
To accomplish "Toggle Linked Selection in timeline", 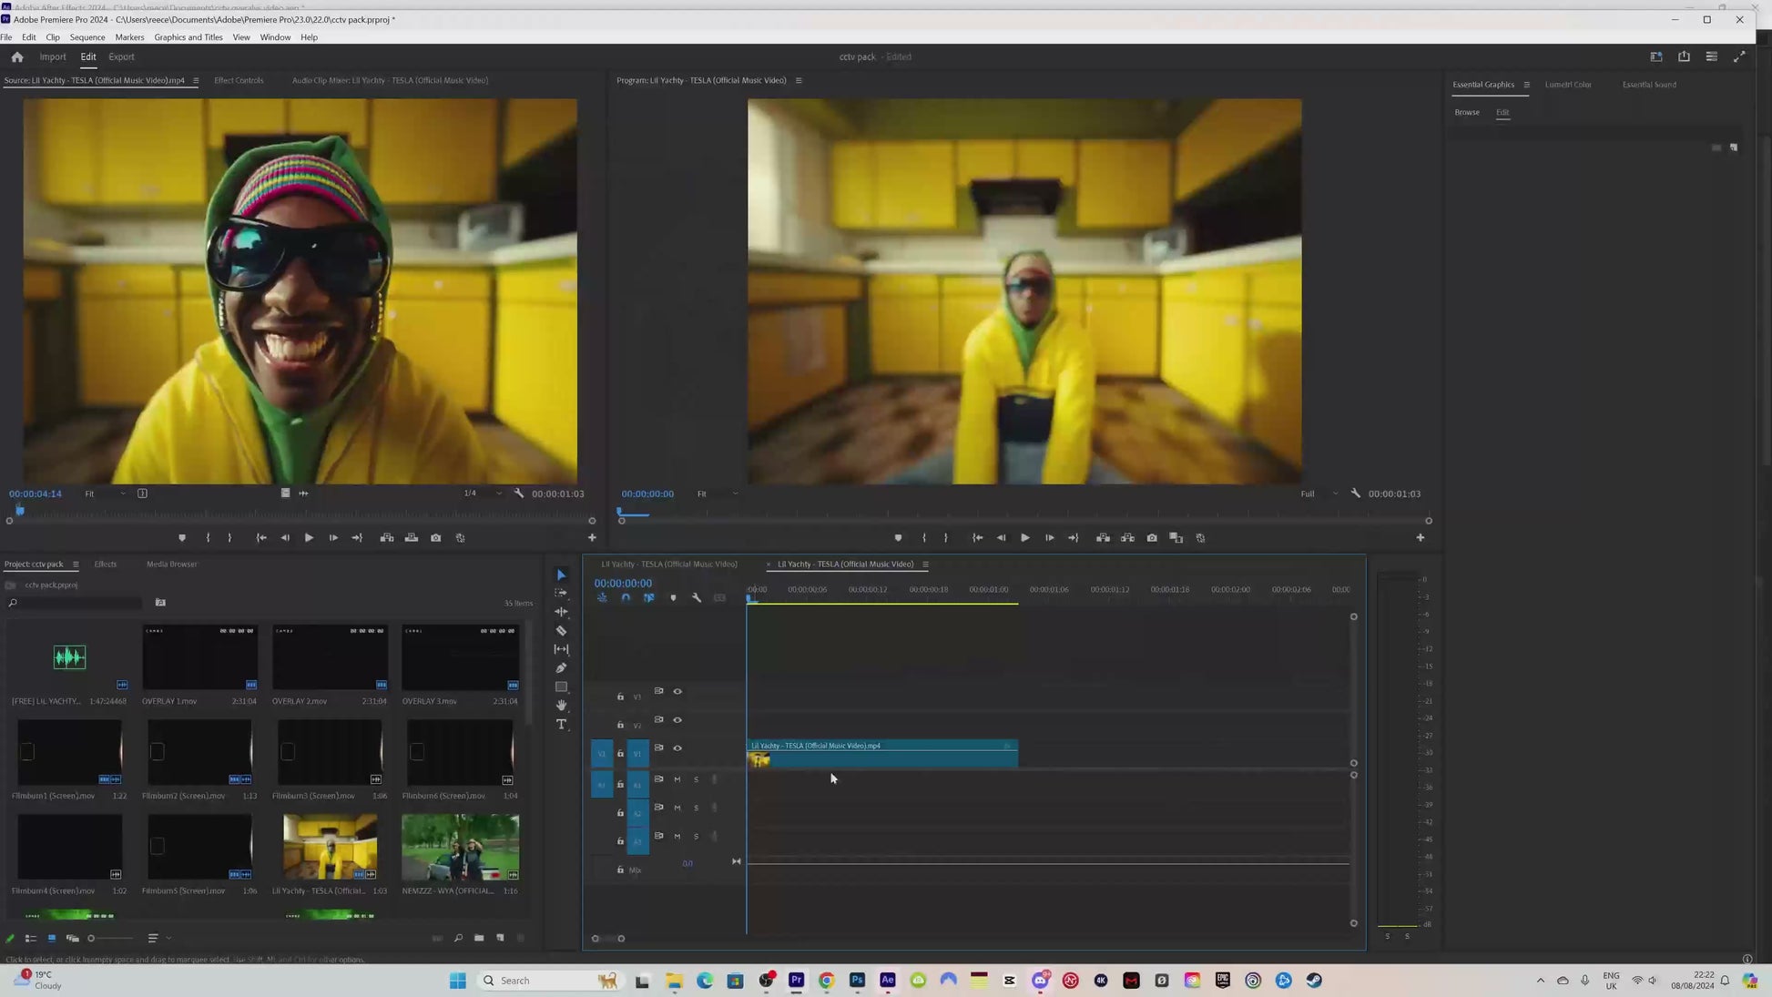I will pyautogui.click(x=649, y=598).
